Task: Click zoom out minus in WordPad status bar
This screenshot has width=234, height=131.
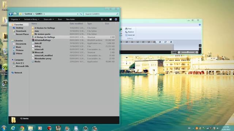Action: [x=179, y=52]
